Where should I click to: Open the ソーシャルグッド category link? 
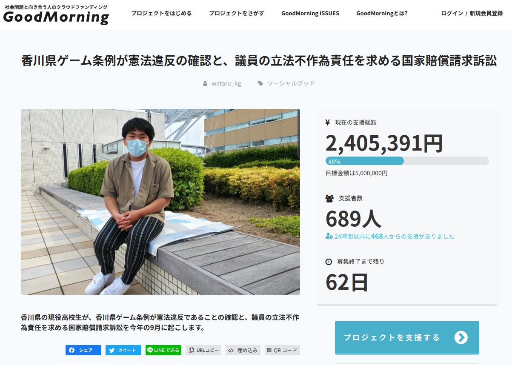tap(291, 83)
